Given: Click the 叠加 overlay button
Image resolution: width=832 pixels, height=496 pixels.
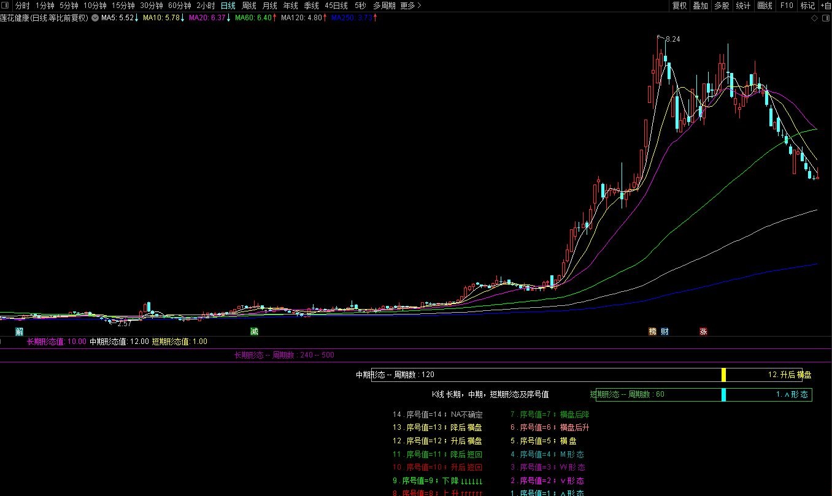Looking at the screenshot, I should pyautogui.click(x=700, y=6).
